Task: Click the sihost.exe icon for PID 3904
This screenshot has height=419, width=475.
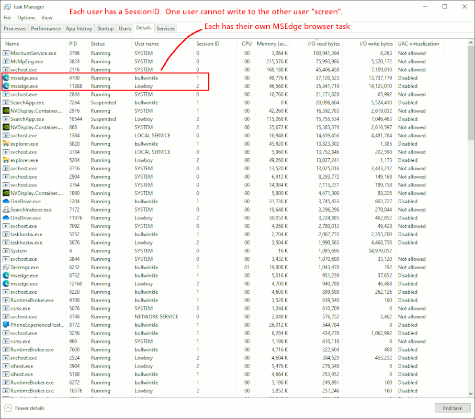Action: [x=6, y=366]
